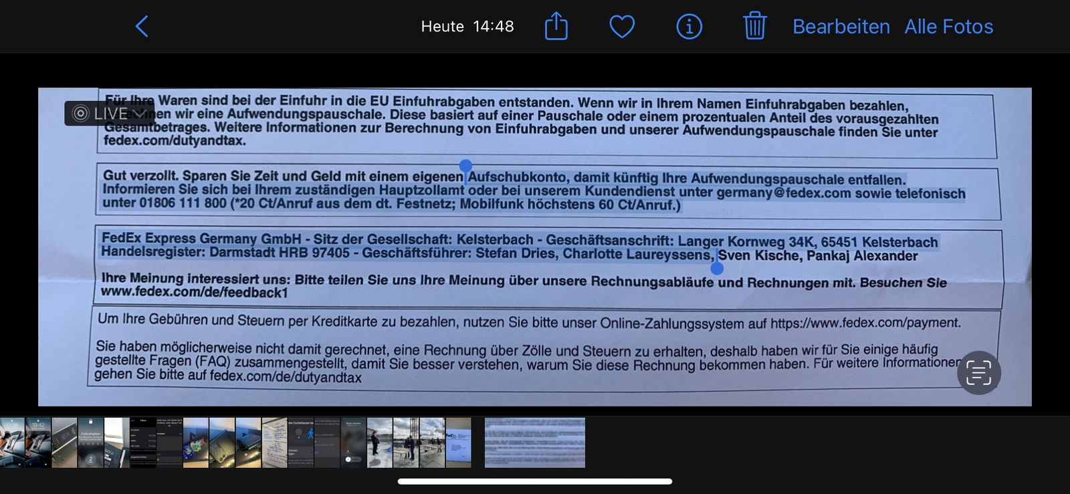Image resolution: width=1070 pixels, height=494 pixels.
Task: Tap selection start handle before Aufschubkonto
Action: tap(465, 166)
